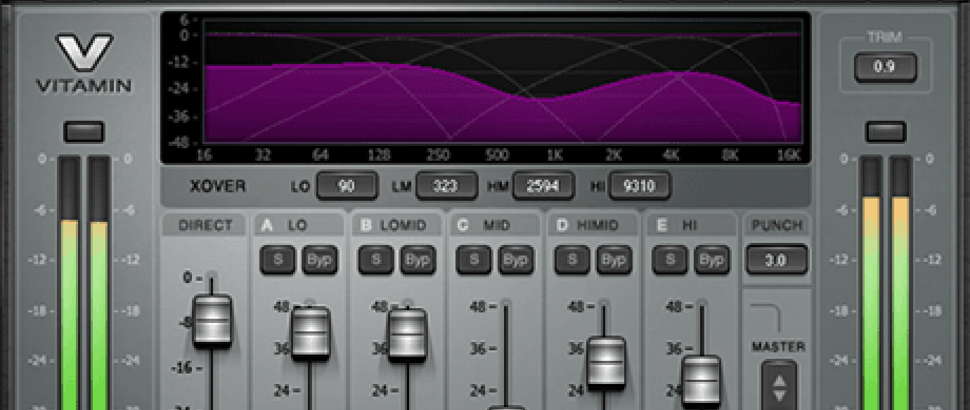This screenshot has width=970, height=410.
Task: Solo the C MID band
Action: pos(474,260)
